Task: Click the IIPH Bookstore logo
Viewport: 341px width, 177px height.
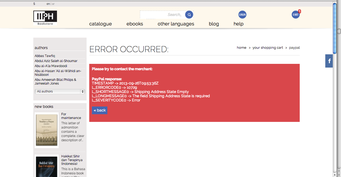Action: (x=45, y=18)
